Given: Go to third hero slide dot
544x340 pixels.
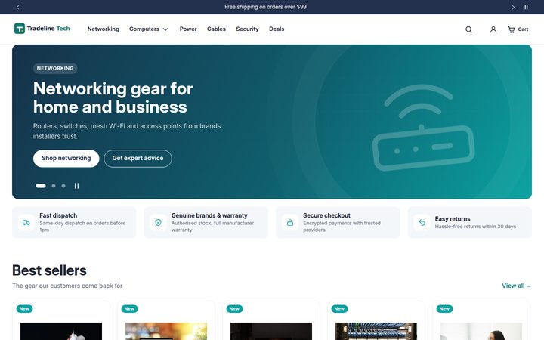Looking at the screenshot, I should point(63,186).
